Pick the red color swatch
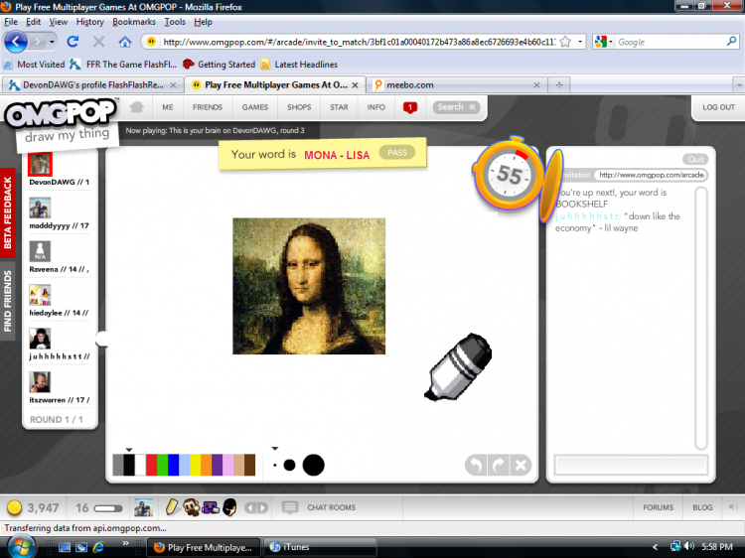 pyautogui.click(x=152, y=465)
